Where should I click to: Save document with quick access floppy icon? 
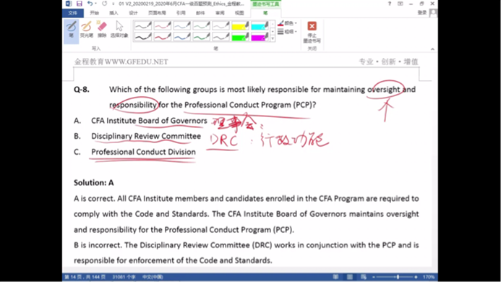click(79, 4)
